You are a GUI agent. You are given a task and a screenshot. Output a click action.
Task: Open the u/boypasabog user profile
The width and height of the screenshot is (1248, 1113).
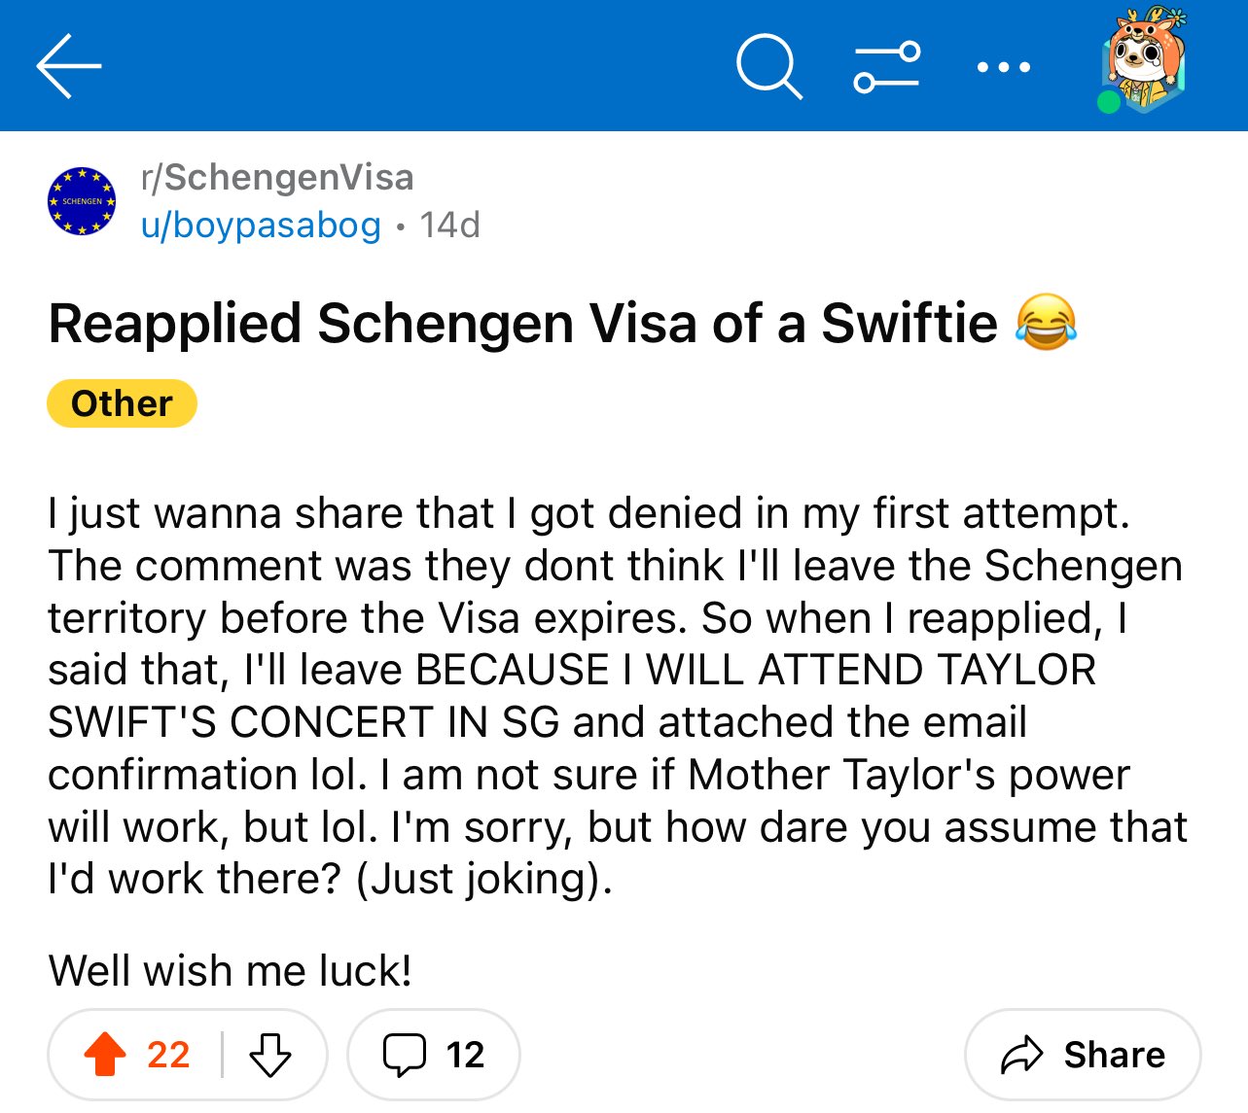(x=261, y=226)
